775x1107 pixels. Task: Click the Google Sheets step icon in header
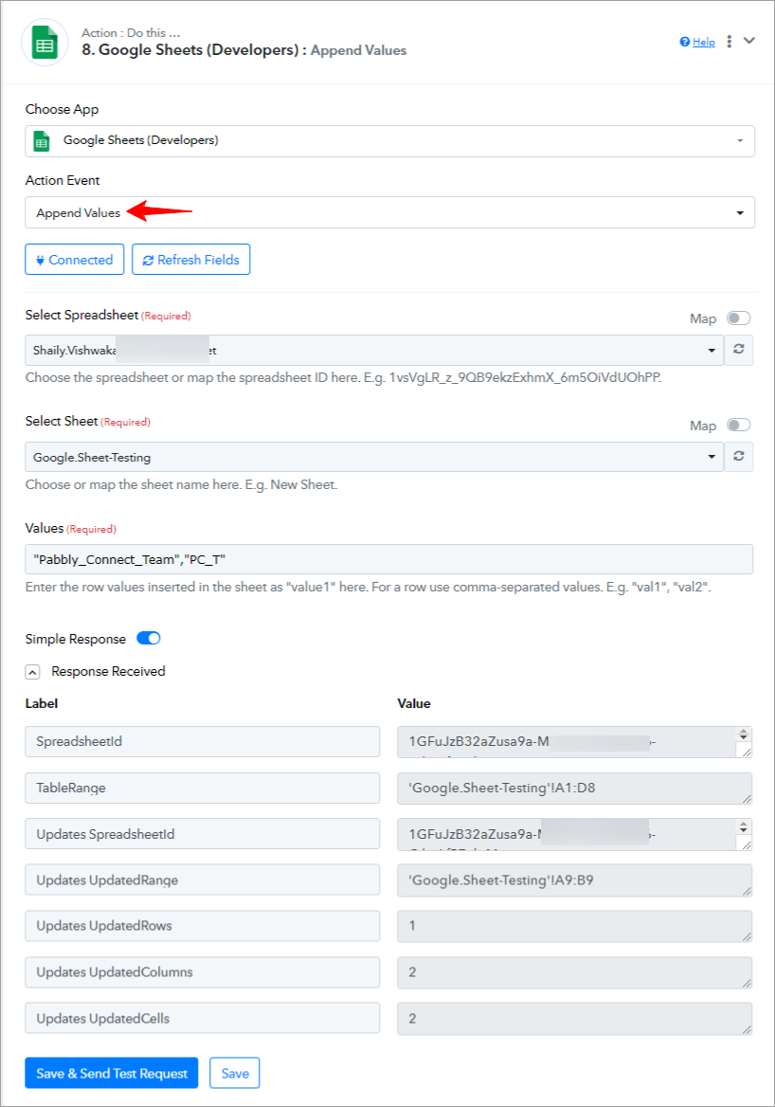tap(45, 43)
